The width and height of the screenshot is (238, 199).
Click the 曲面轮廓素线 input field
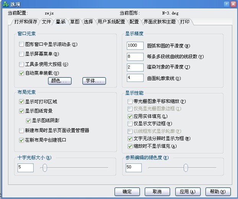[135, 78]
